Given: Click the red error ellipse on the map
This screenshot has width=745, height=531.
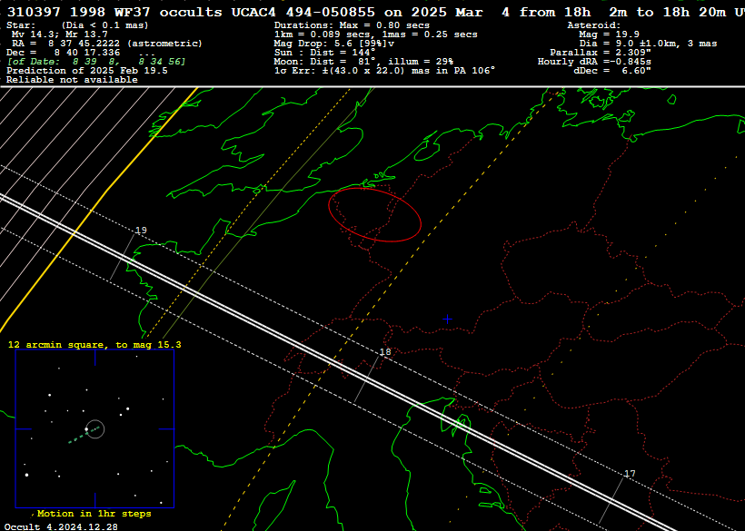Looking at the screenshot, I should (x=375, y=214).
